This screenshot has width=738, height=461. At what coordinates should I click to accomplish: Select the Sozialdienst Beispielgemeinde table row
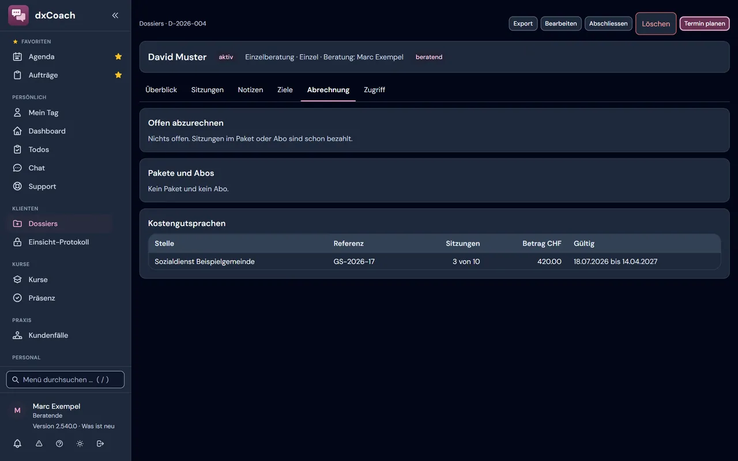434,262
